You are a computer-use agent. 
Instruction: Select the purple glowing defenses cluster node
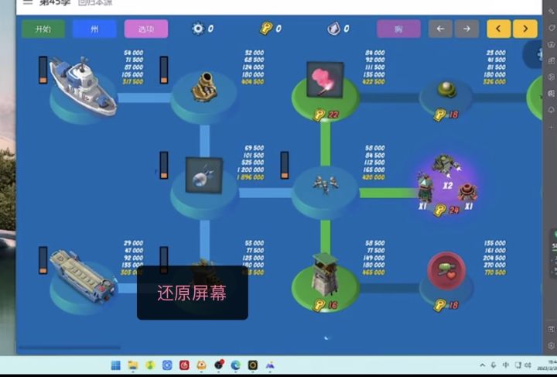point(447,184)
